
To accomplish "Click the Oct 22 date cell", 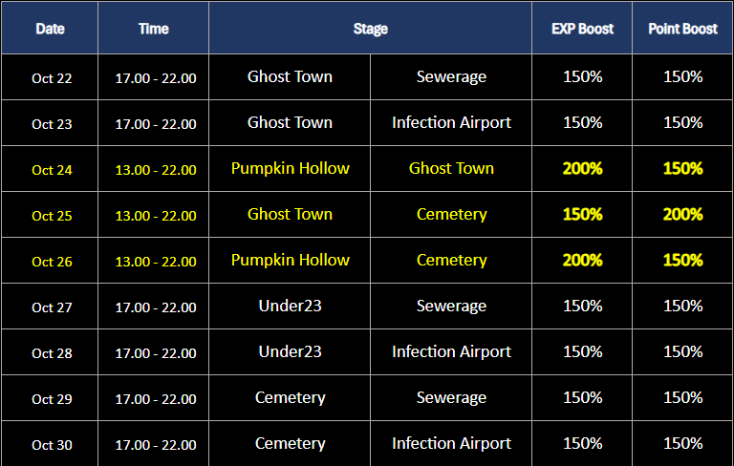I will coord(52,78).
